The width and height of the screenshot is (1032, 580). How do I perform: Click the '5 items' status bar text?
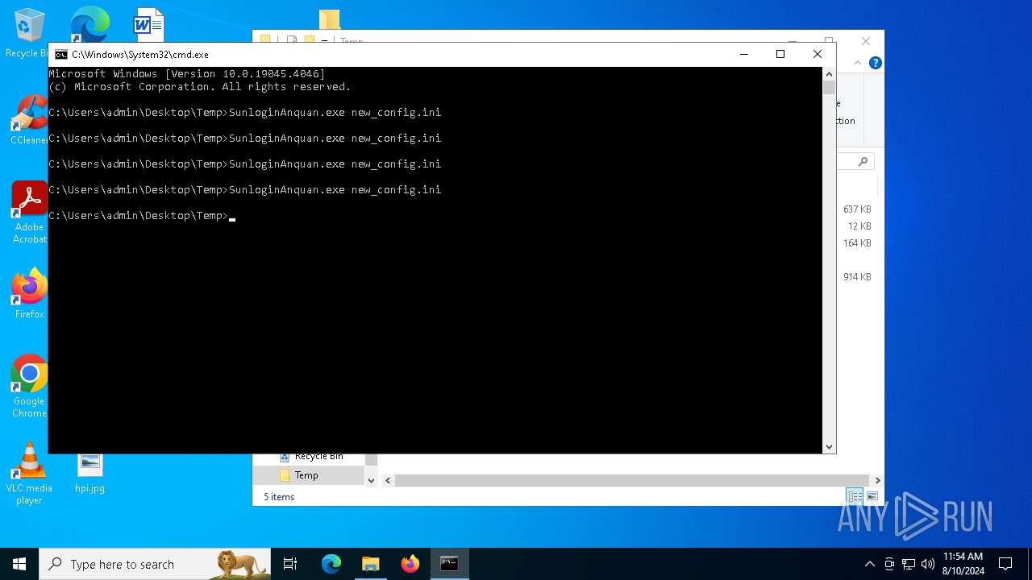[279, 497]
